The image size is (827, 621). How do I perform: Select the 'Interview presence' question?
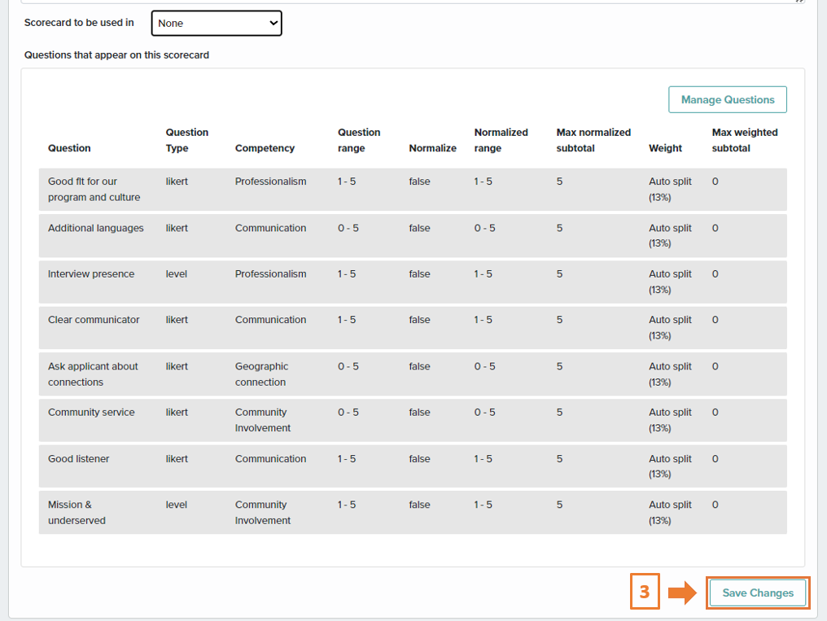90,273
